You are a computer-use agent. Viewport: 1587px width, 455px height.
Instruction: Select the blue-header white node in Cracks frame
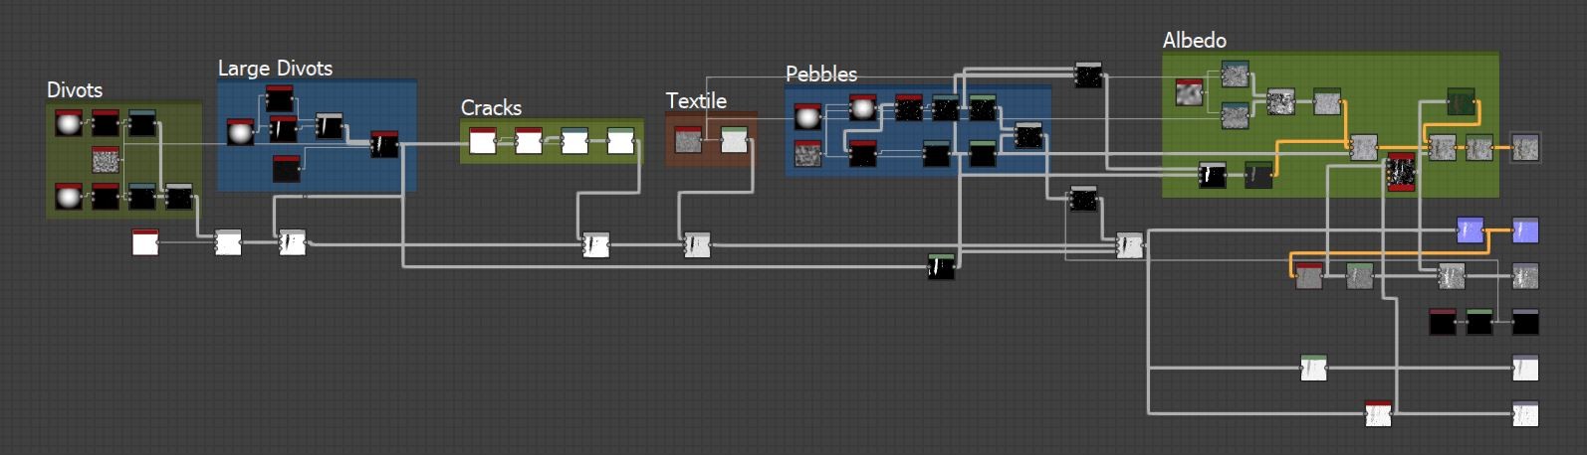pos(574,141)
